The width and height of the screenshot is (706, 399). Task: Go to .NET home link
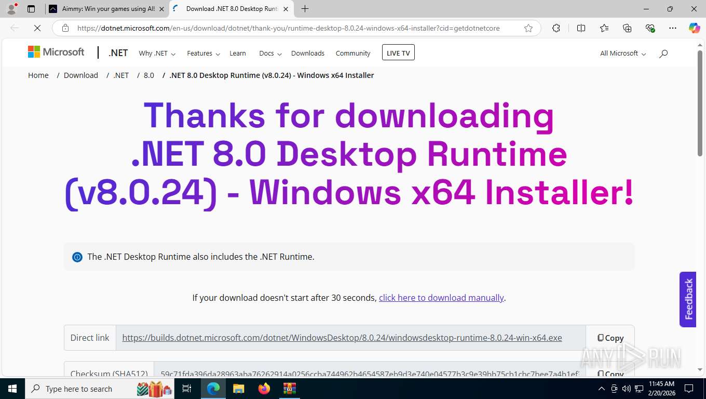point(118,52)
